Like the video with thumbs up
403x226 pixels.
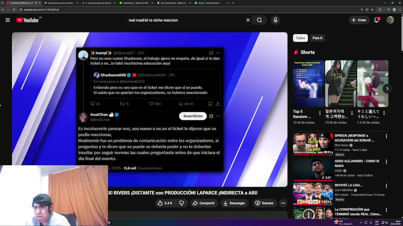(165, 203)
